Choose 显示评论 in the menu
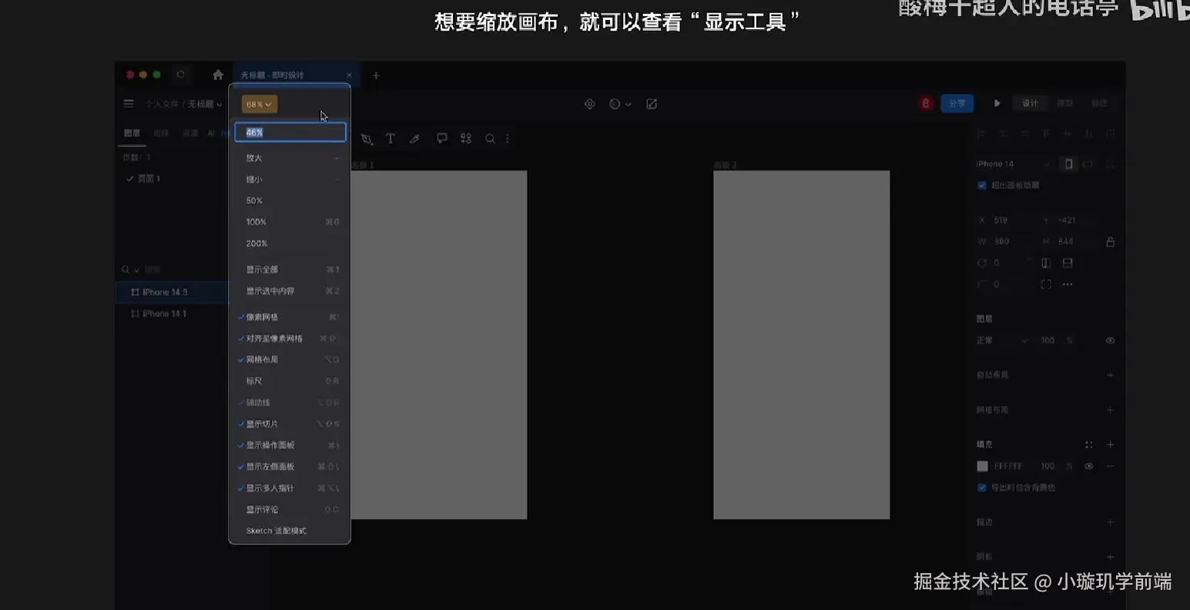This screenshot has width=1190, height=610. [x=290, y=509]
